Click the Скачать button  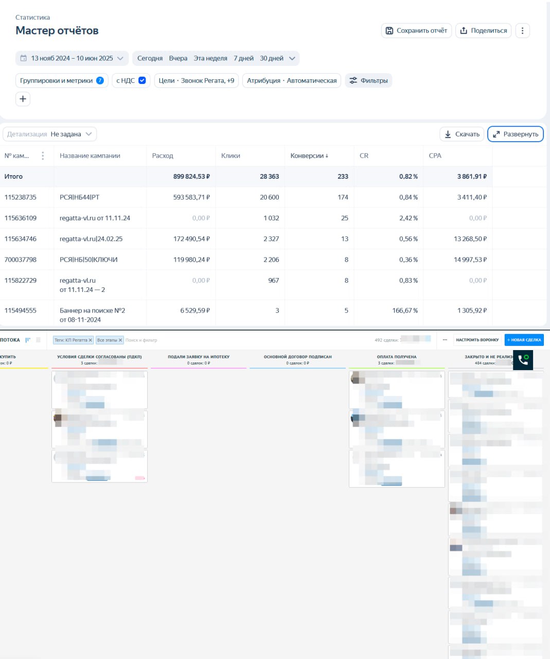462,134
